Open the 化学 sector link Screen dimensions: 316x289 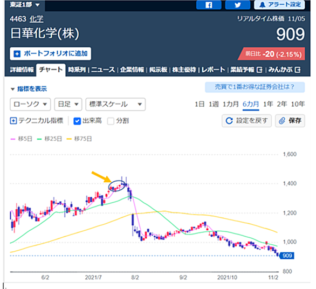pyautogui.click(x=36, y=19)
